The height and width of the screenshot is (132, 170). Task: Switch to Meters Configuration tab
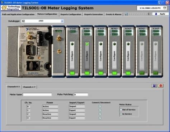(47, 14)
